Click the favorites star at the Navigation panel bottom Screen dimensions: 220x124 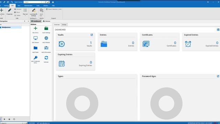click(x=9, y=119)
